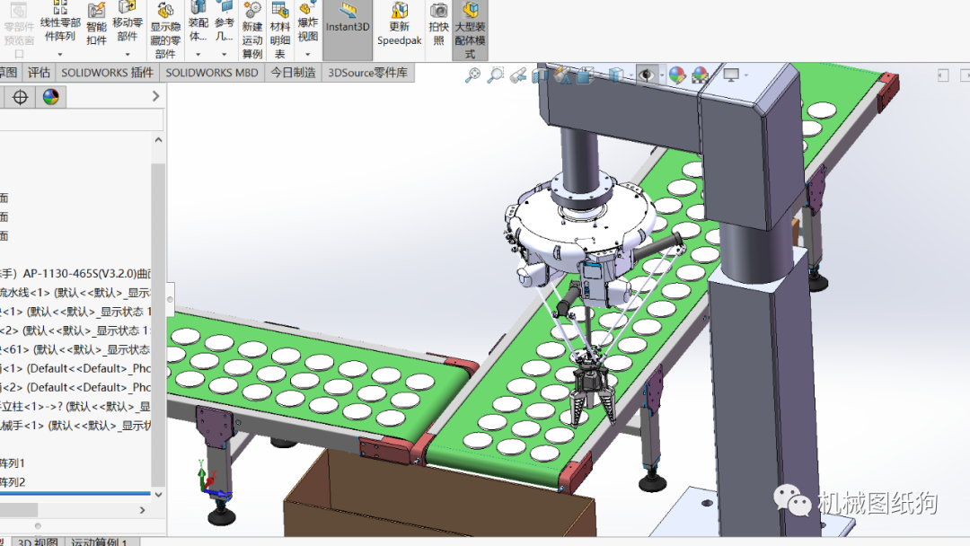Open the Bill of Materials (材料明细表) tool
Screen dimensions: 970x546
(279, 31)
